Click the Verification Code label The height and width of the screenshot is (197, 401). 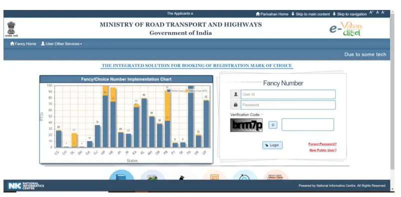[x=245, y=115]
